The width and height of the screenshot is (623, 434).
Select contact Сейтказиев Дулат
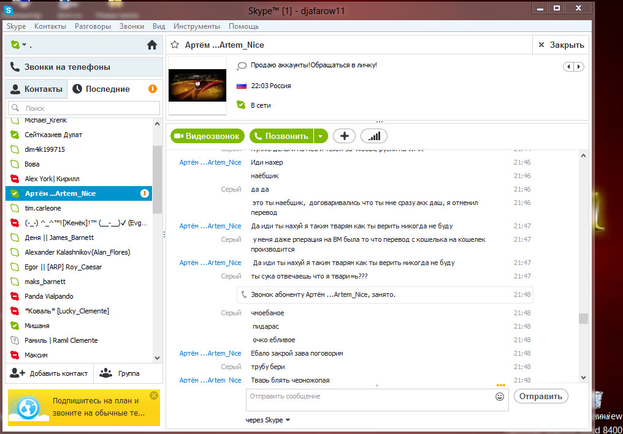tap(78, 135)
